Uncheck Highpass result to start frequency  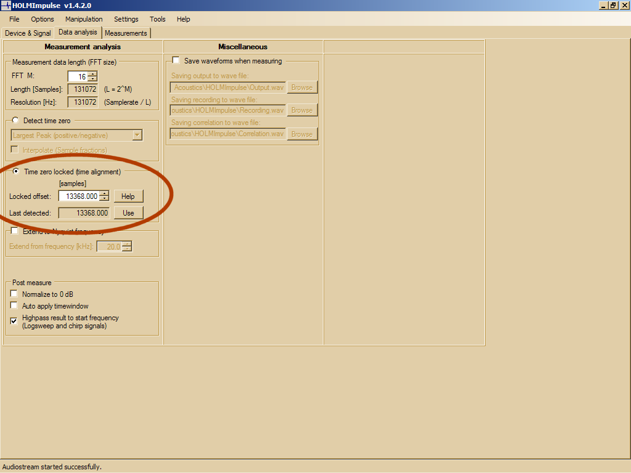[x=14, y=321]
